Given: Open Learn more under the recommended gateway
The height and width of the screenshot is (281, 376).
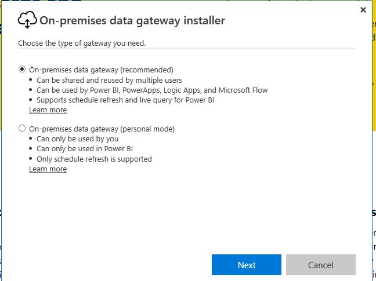Looking at the screenshot, I should click(x=48, y=110).
